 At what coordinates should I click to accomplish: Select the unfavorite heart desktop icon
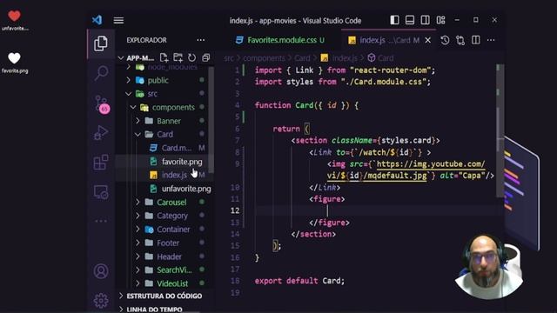[x=15, y=20]
